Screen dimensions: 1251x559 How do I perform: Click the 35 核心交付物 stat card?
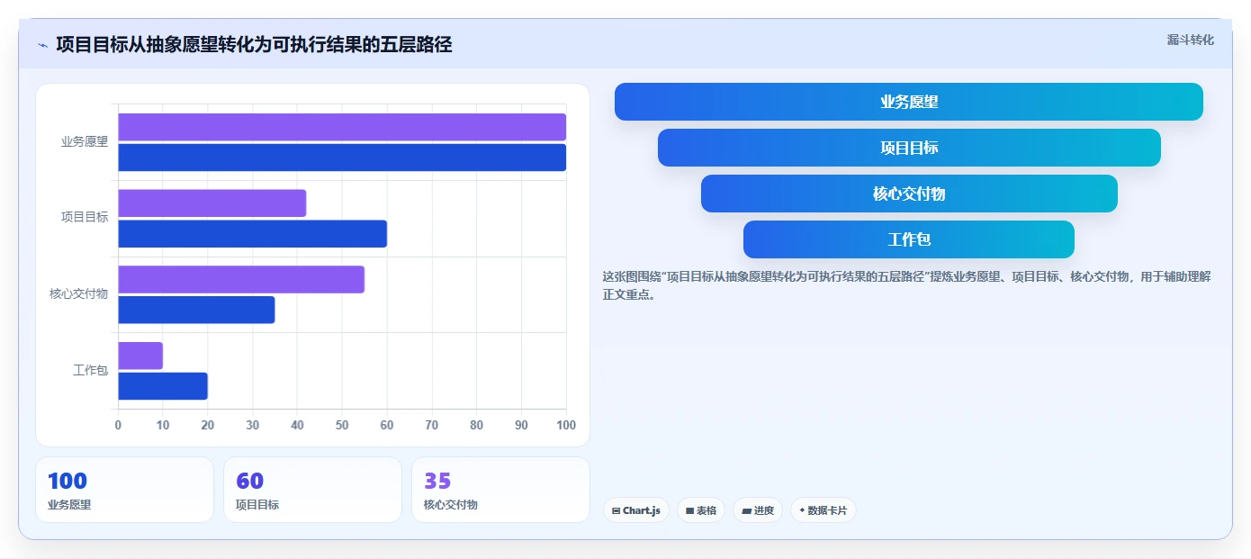click(x=501, y=490)
